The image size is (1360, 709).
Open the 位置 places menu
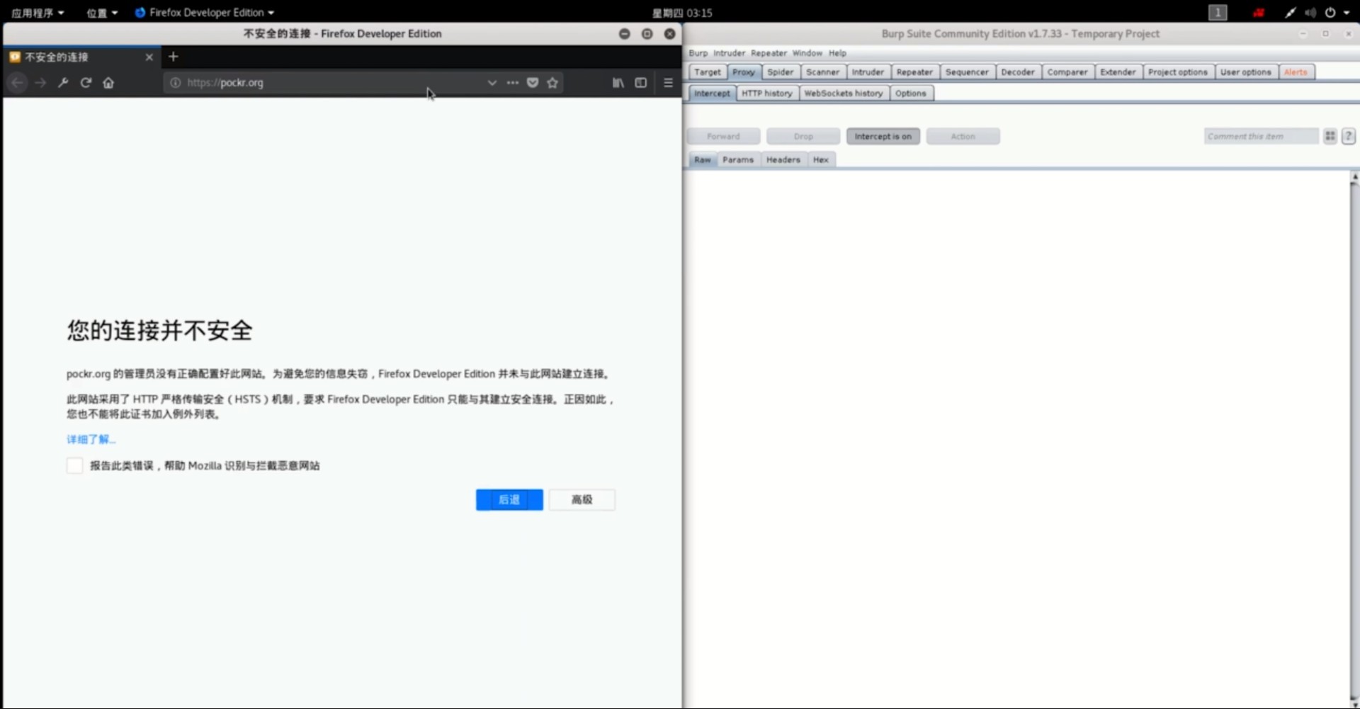[x=102, y=13]
